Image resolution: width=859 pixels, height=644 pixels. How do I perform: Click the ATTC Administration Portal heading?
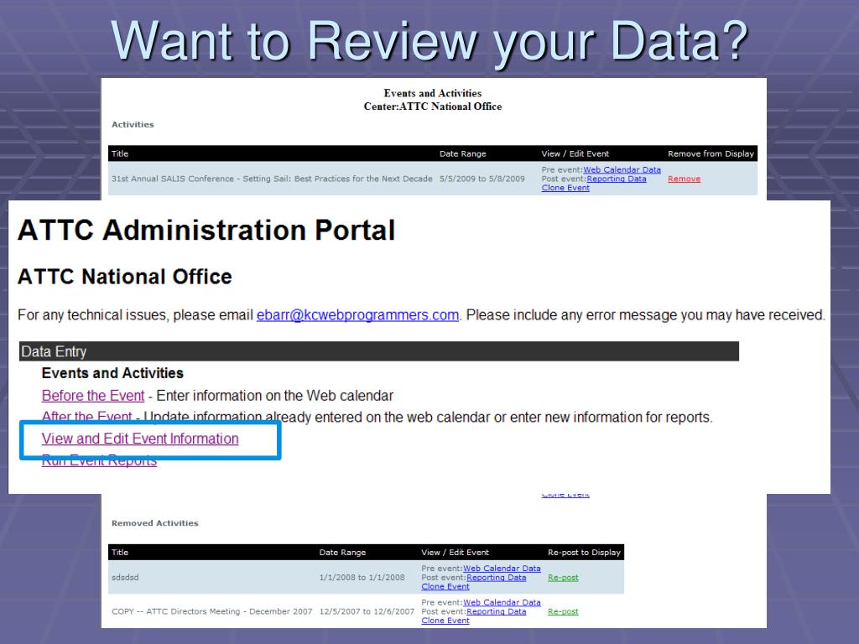click(x=206, y=230)
